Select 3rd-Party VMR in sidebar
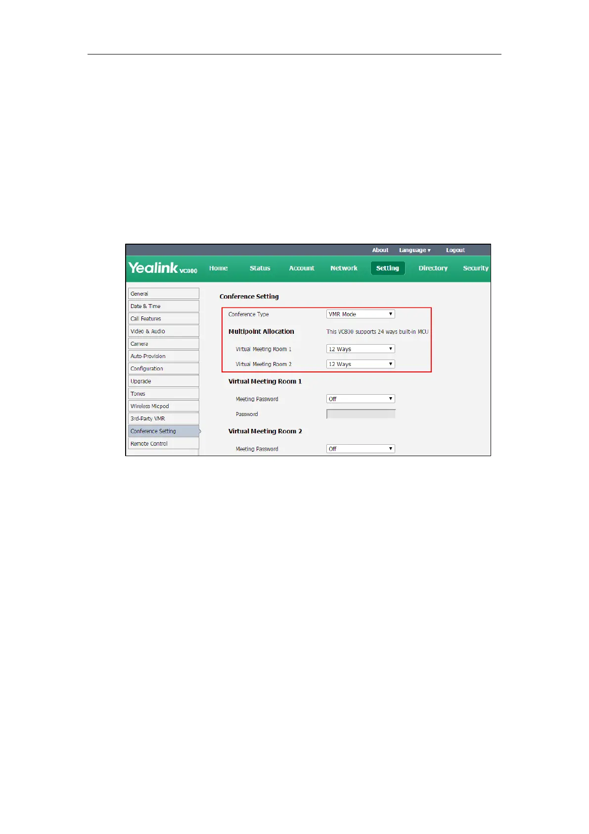Screen dimensions: 589x834 164,418
